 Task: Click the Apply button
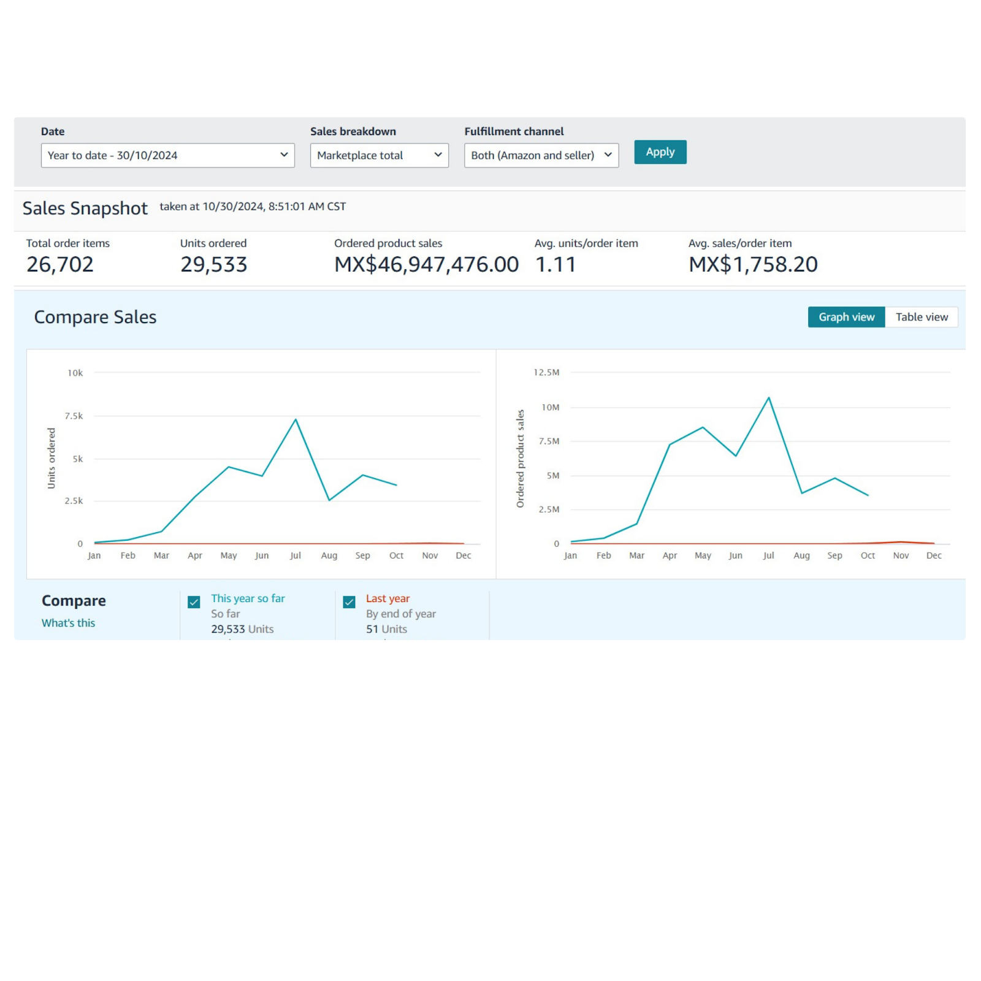point(660,152)
